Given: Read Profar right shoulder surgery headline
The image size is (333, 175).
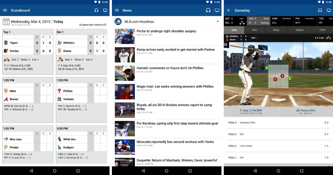Looking at the screenshot, I should (x=166, y=31).
